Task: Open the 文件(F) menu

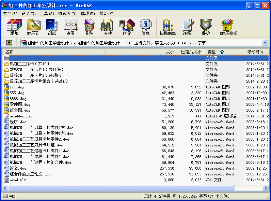Action: [10, 14]
